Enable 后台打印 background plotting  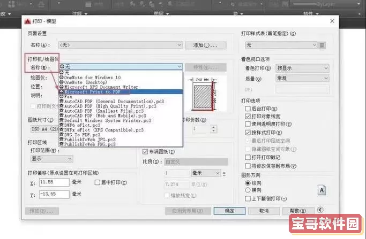[248, 109]
